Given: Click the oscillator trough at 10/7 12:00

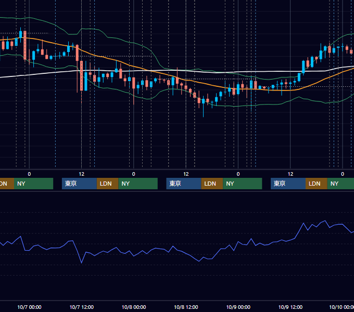Looking at the screenshot, I should pyautogui.click(x=82, y=263).
